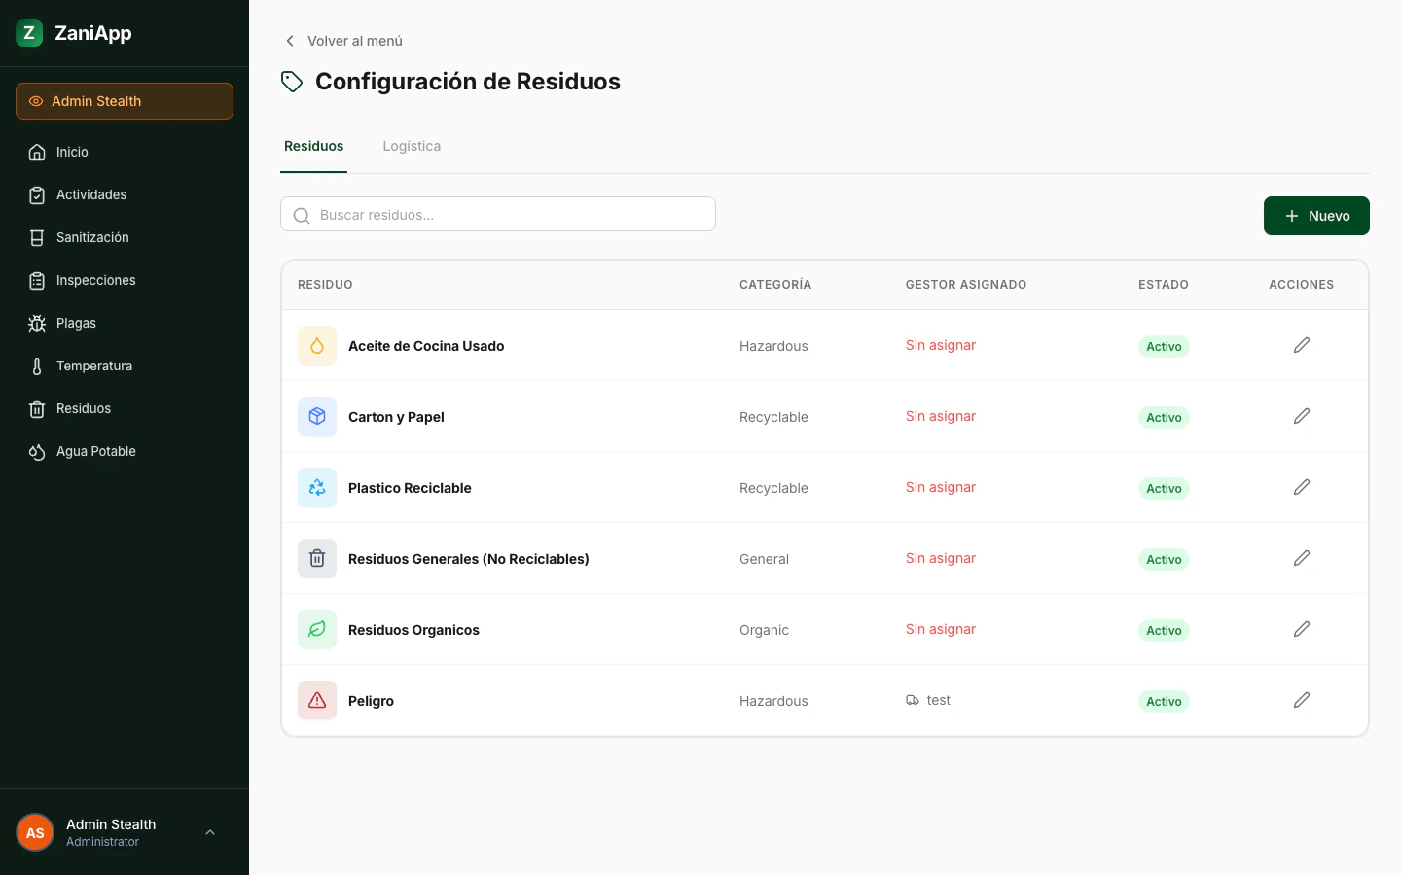Click the droplet icon for Aceite de Cocina Usado
This screenshot has height=875, width=1401.
pos(316,345)
